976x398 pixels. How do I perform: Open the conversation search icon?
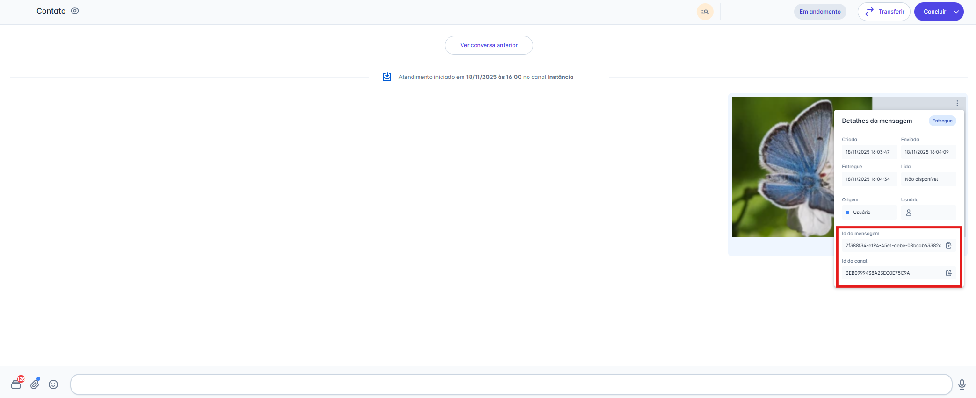coord(705,12)
